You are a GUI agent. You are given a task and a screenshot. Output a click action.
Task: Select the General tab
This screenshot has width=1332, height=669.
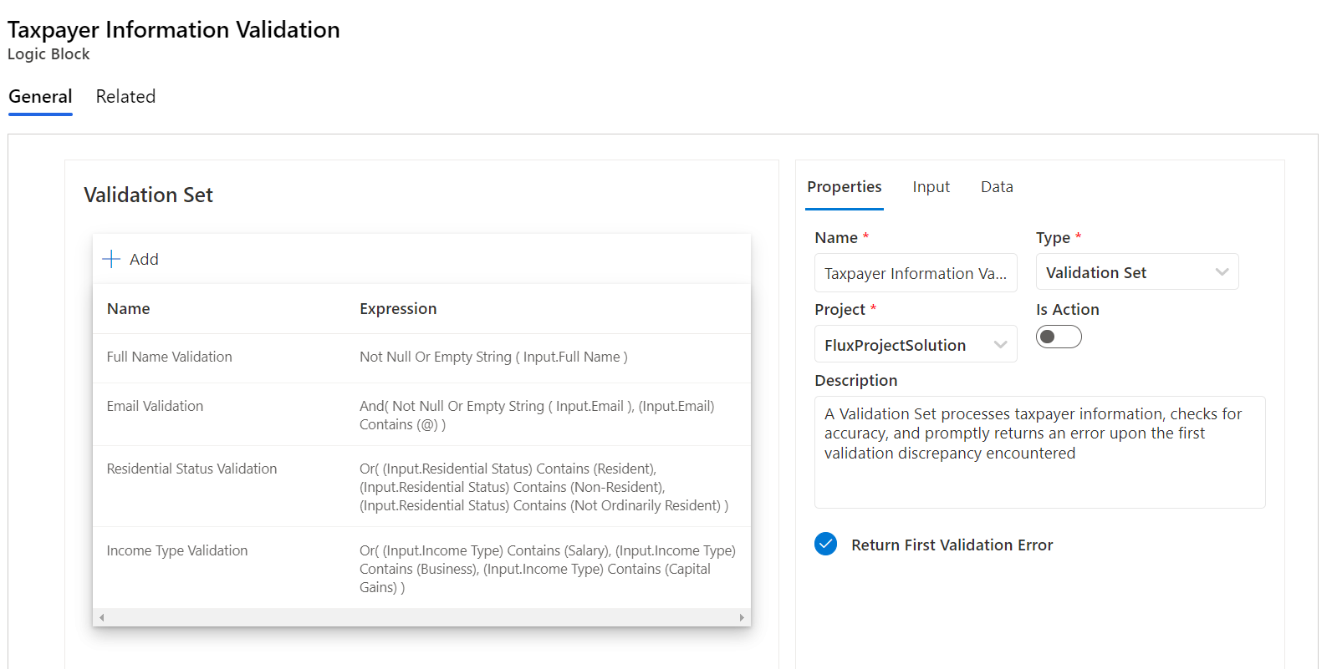coord(40,97)
